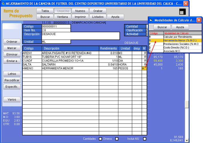Click Modalidad de Cálculo column header
Image resolution: width=203 pixels, height=143 pixels.
[182, 33]
